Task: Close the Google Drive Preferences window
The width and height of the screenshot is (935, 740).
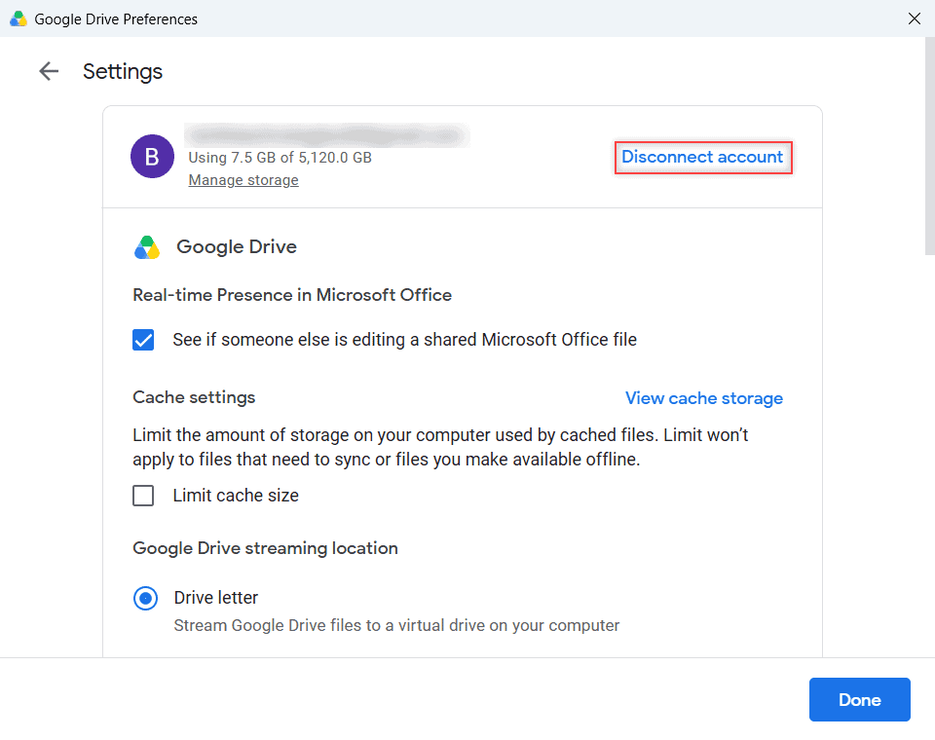Action: click(915, 18)
